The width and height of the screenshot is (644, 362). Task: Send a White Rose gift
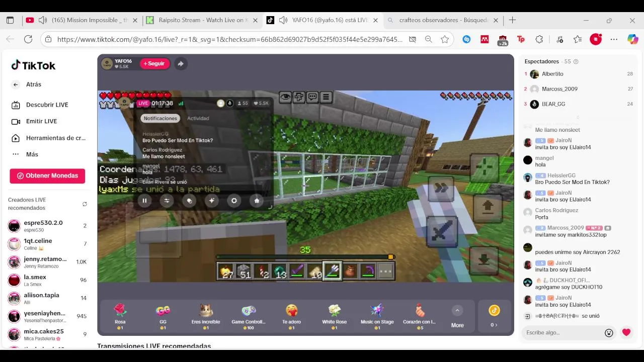click(334, 317)
